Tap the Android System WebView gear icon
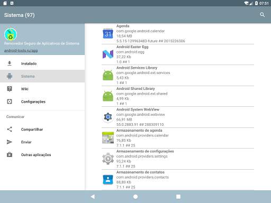271x203 pixels. tap(108, 117)
